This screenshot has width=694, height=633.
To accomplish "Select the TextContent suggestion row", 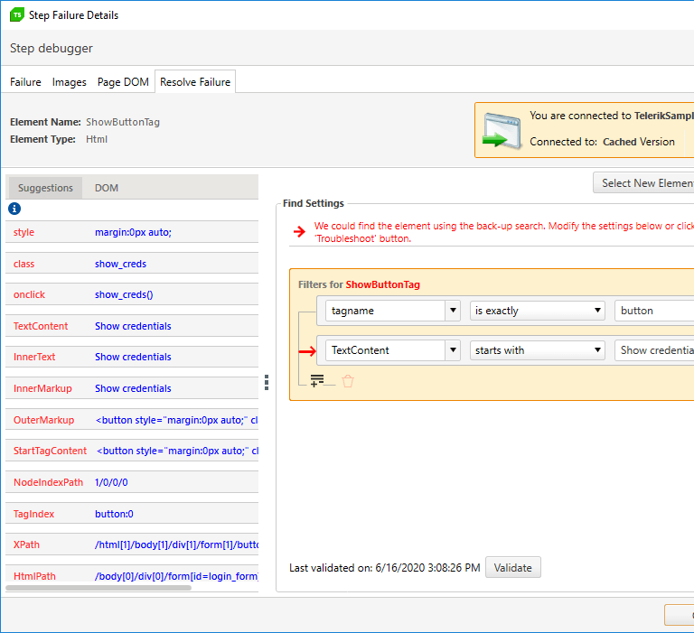I will tap(132, 326).
